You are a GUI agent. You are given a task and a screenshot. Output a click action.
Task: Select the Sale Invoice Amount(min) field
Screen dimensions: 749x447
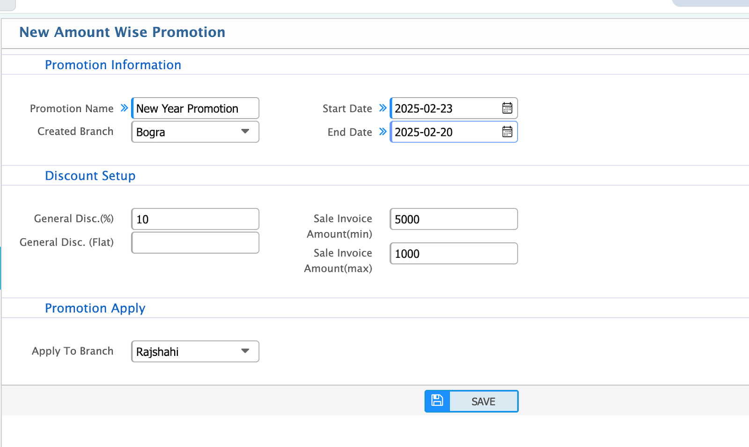click(453, 219)
